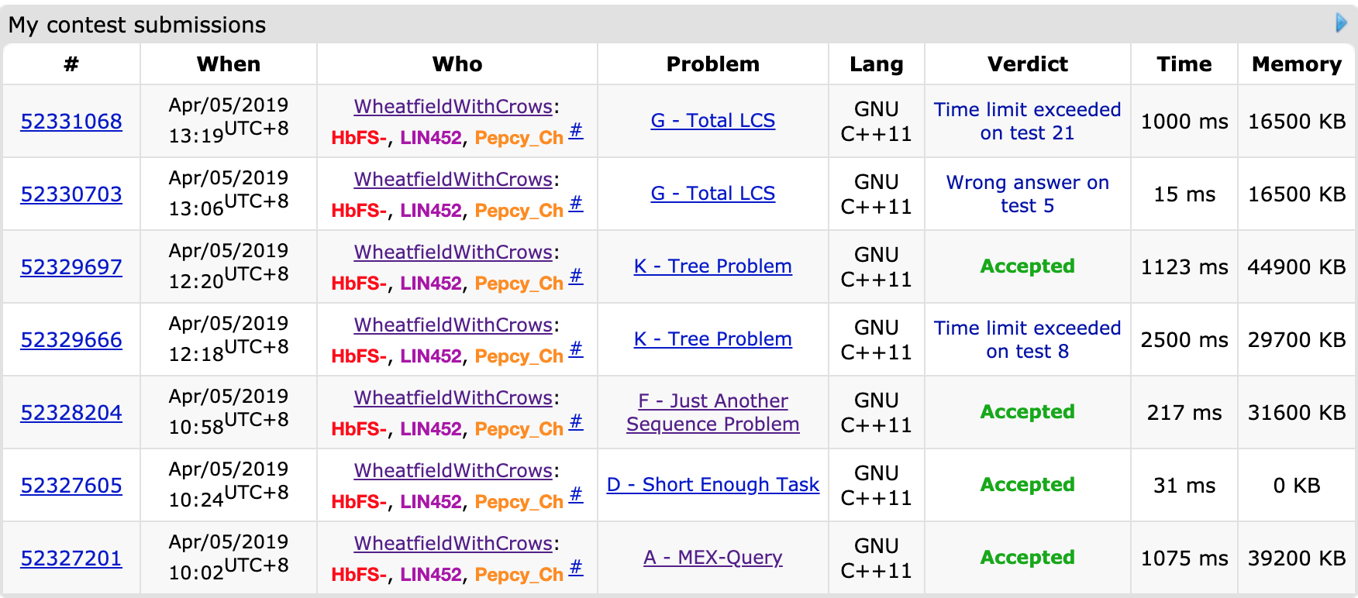Image resolution: width=1358 pixels, height=598 pixels.
Task: Click the Time limit exceeded on test 21 verdict
Action: [x=1027, y=121]
